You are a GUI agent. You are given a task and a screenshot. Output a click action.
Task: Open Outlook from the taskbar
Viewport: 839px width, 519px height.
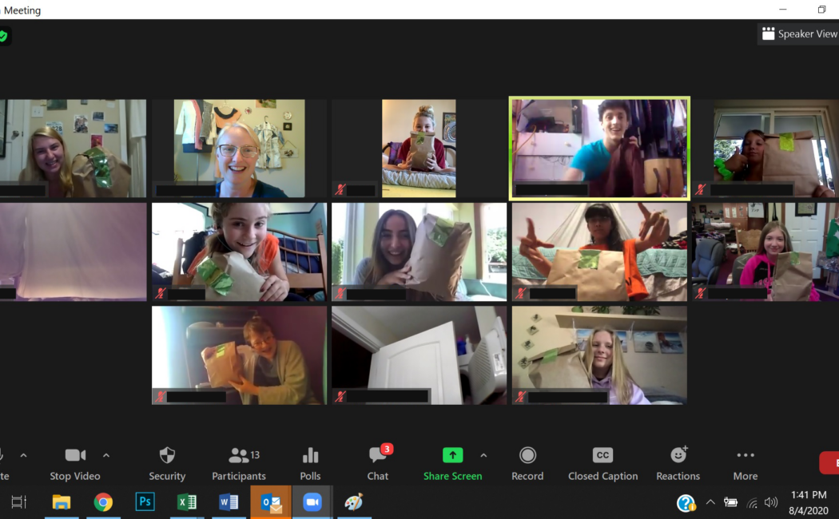pyautogui.click(x=271, y=501)
